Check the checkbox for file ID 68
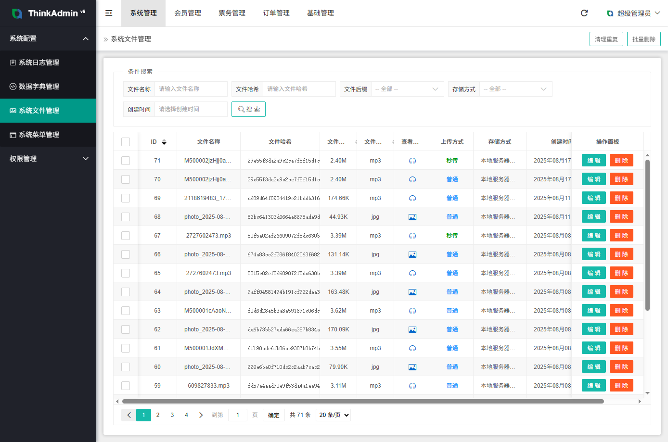 click(126, 217)
